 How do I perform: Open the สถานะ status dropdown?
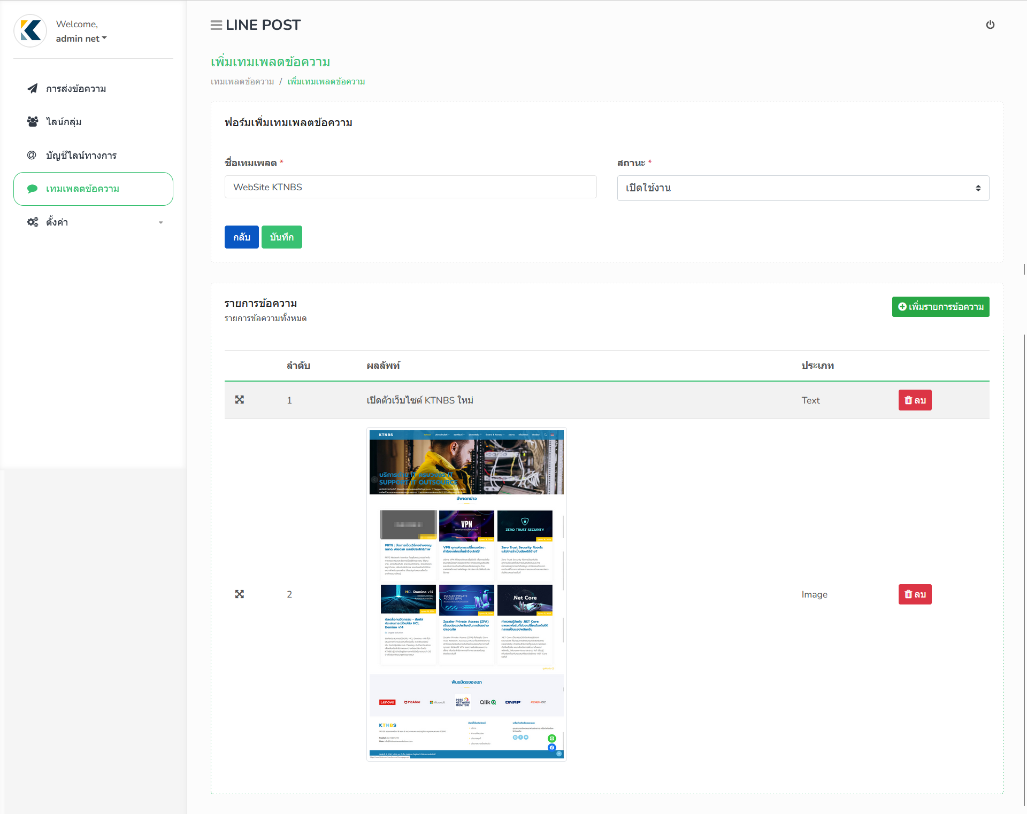(803, 188)
